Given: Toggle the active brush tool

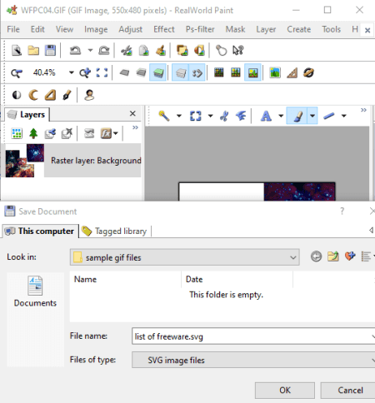Looking at the screenshot, I should point(297,116).
